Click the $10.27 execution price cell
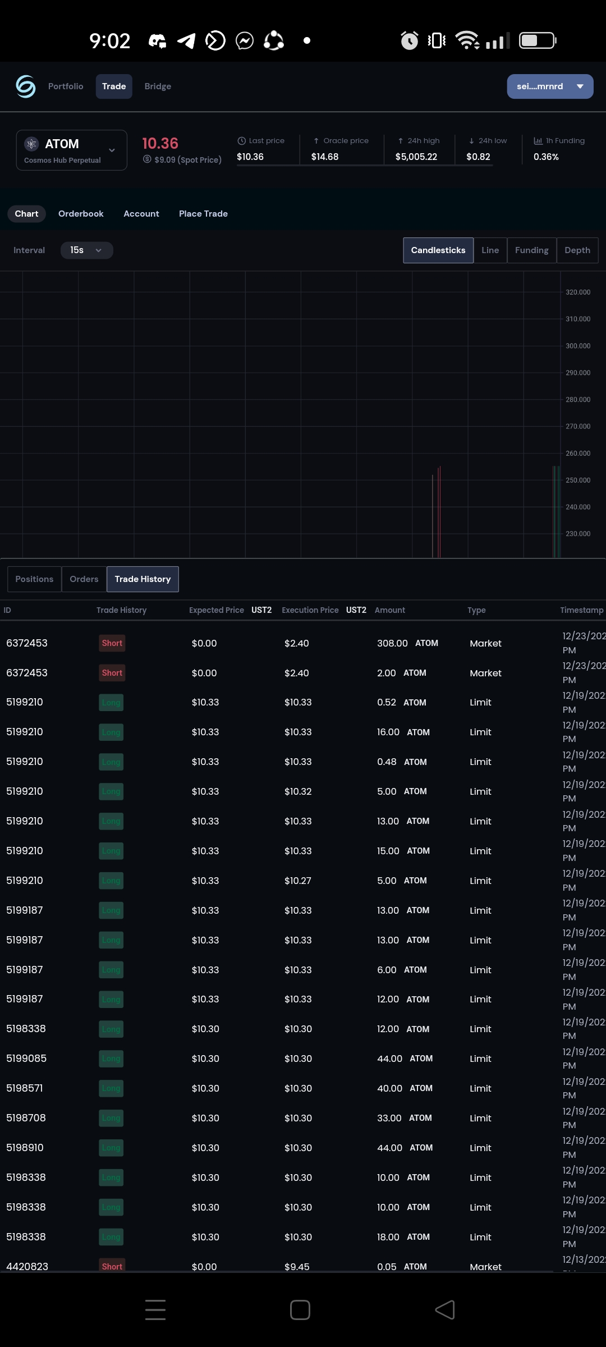Viewport: 606px width, 1347px height. pyautogui.click(x=297, y=881)
